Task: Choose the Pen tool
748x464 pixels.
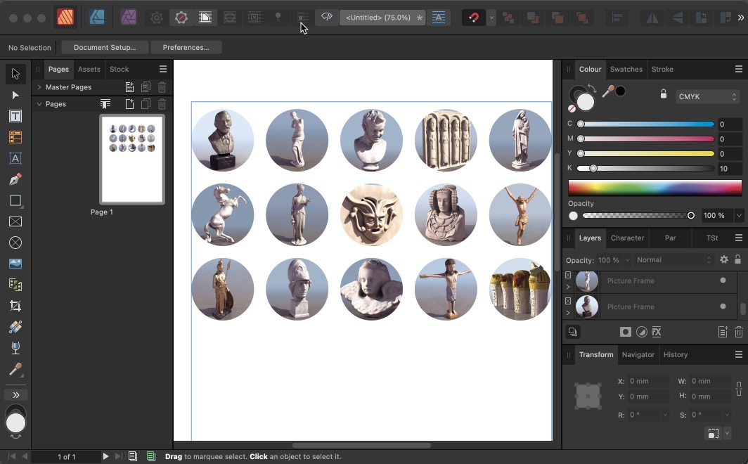Action: pyautogui.click(x=15, y=179)
